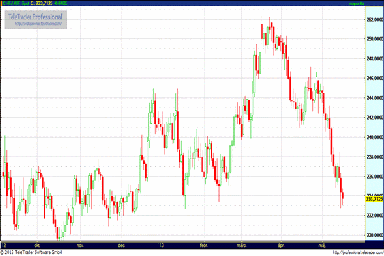Select the 'dec.' date on time axis
This screenshot has height=256, width=384.
[122, 244]
